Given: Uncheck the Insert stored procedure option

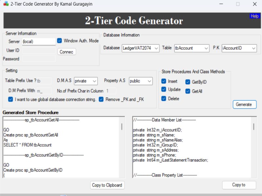Looking at the screenshot, I should pos(164,81).
